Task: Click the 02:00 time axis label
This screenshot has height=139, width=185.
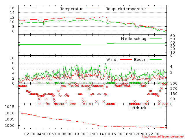Action: pos(30,134)
